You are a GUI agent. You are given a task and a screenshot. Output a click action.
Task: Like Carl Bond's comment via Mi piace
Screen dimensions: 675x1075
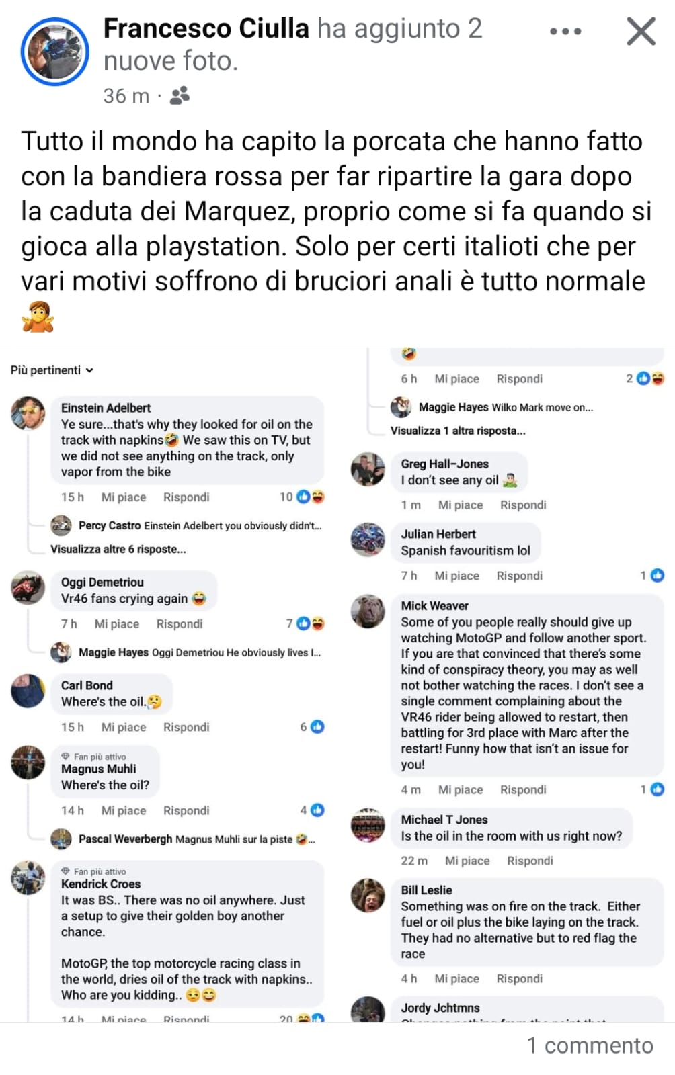point(124,727)
